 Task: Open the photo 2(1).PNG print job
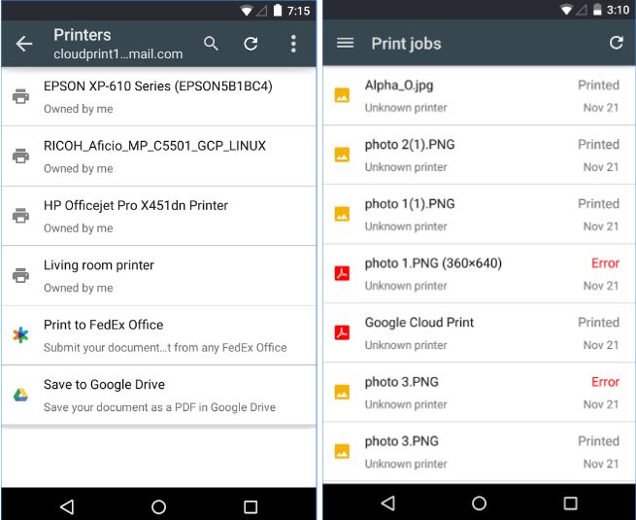coord(479,156)
